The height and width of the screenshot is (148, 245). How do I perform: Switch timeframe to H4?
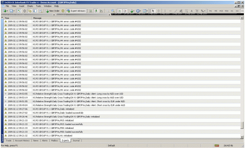click(x=237, y=11)
